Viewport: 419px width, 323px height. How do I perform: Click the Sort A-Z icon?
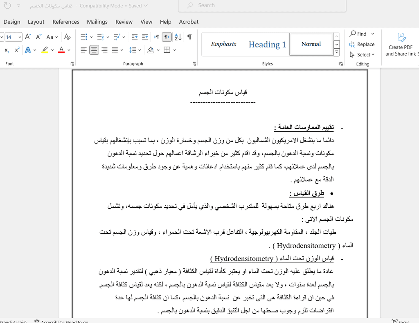[x=178, y=37]
